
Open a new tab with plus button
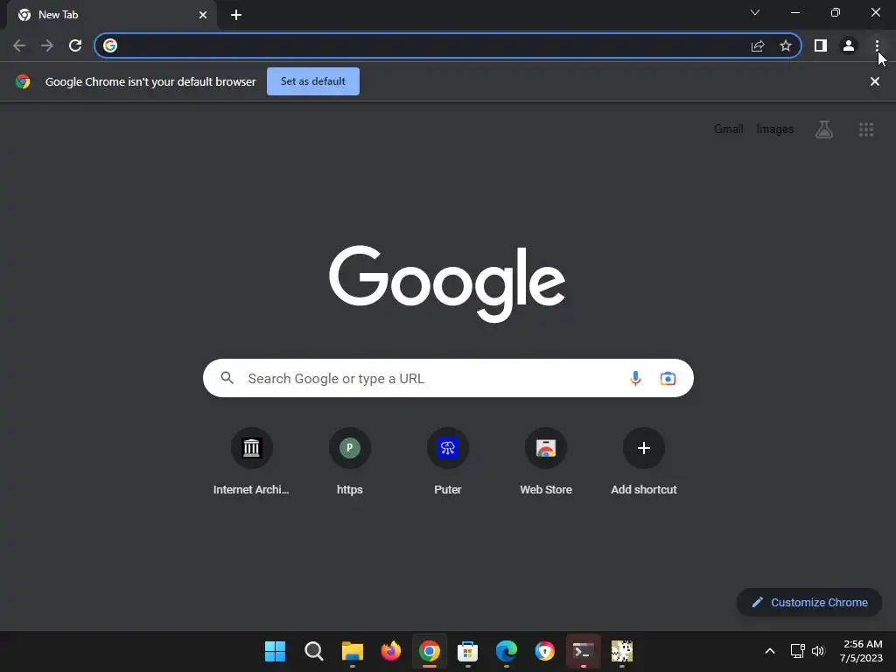point(236,15)
